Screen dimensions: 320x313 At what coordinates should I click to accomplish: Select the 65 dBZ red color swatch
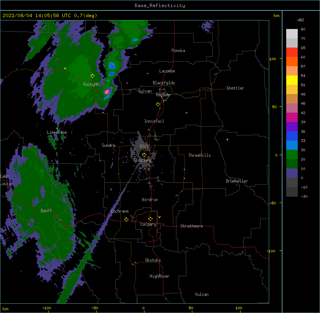(x=292, y=52)
